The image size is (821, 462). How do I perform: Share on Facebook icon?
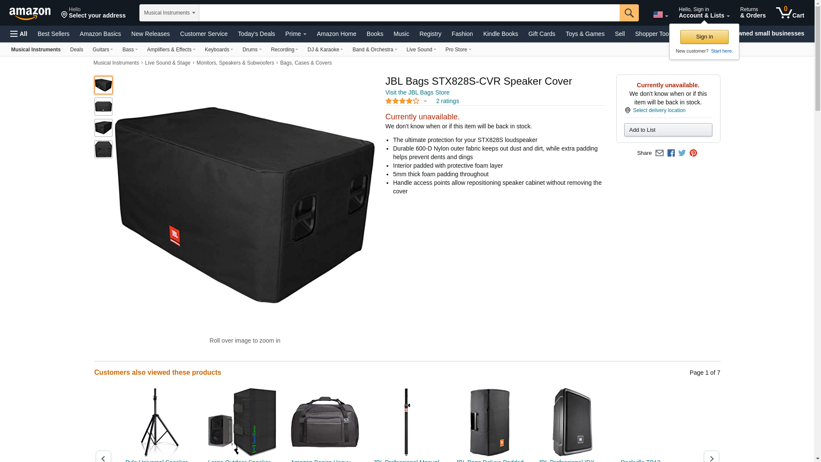click(671, 153)
